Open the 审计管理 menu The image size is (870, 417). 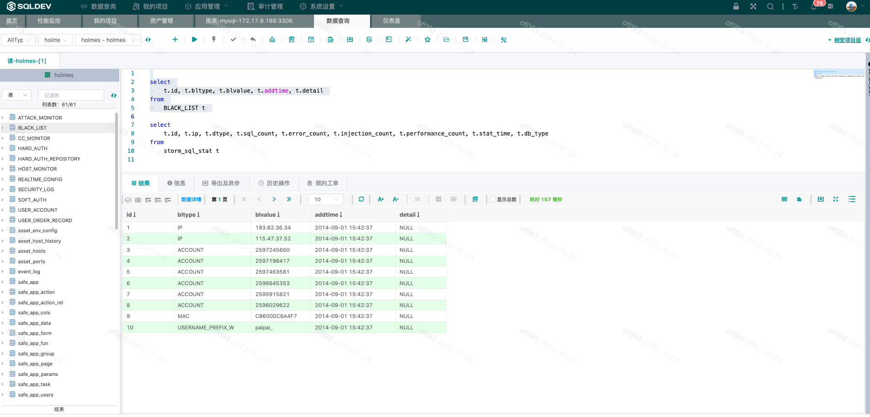(x=265, y=6)
